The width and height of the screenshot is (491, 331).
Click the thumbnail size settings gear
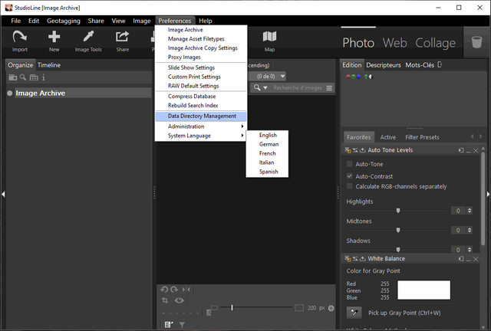331,308
